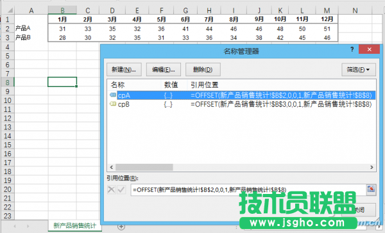Click cell A3 containing 产品B
Viewport: 385px width, 233px height.
tap(31, 38)
